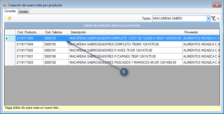This screenshot has width=224, height=114.
Task: Sort by Cod. Fabrica column header
Action: coord(56,32)
